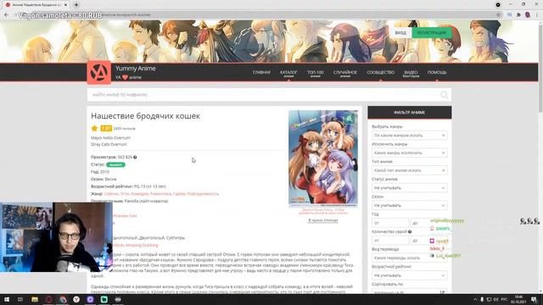Click the Комедия genre link
Screen dimensions: 543x305
tap(139, 194)
